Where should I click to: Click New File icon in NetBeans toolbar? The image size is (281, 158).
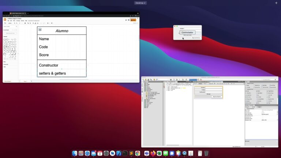tap(143, 79)
